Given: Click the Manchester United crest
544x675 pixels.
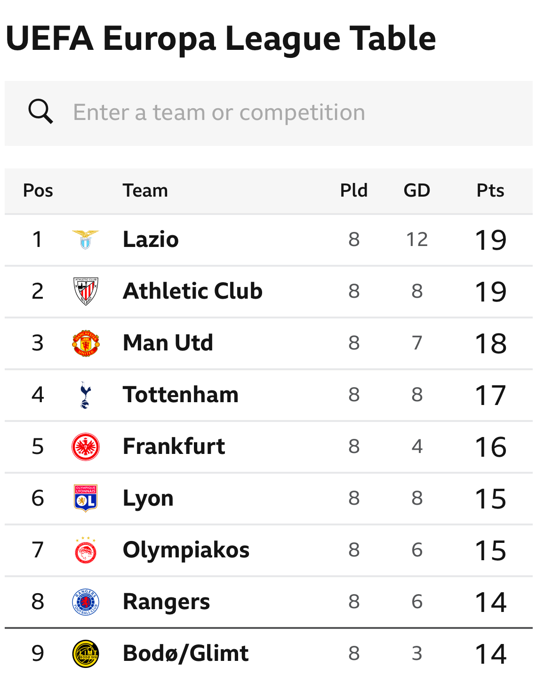Looking at the screenshot, I should [86, 343].
